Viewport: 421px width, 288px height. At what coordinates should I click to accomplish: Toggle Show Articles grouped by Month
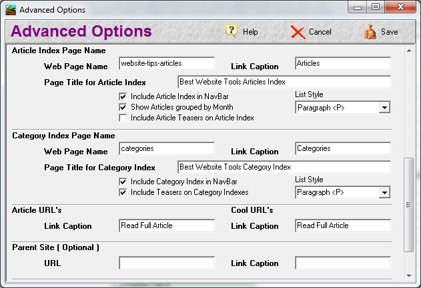pyautogui.click(x=123, y=107)
